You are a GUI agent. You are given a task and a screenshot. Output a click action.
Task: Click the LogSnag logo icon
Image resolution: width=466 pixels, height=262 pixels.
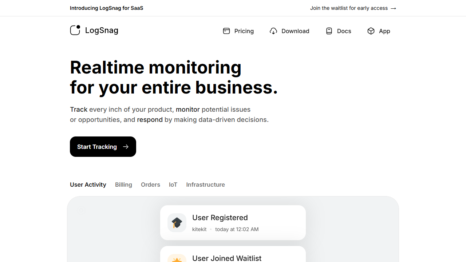[75, 30]
